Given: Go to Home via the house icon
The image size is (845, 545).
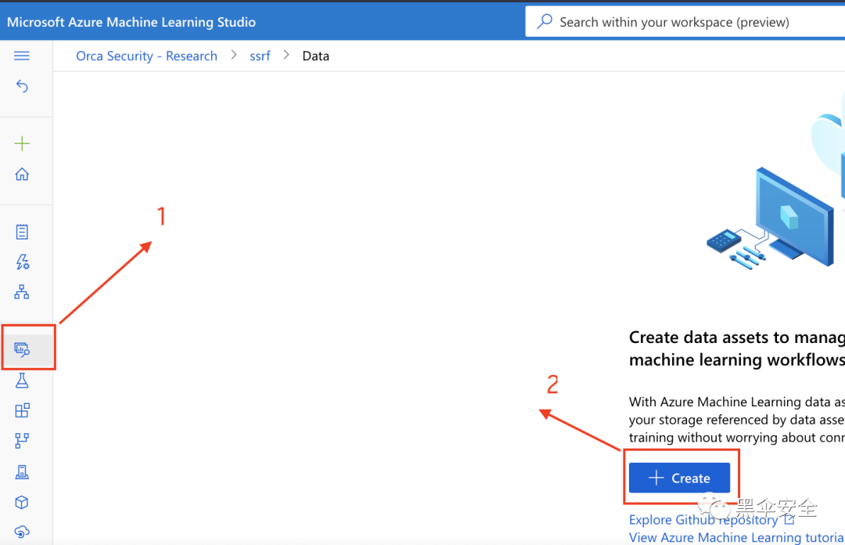Looking at the screenshot, I should point(22,174).
